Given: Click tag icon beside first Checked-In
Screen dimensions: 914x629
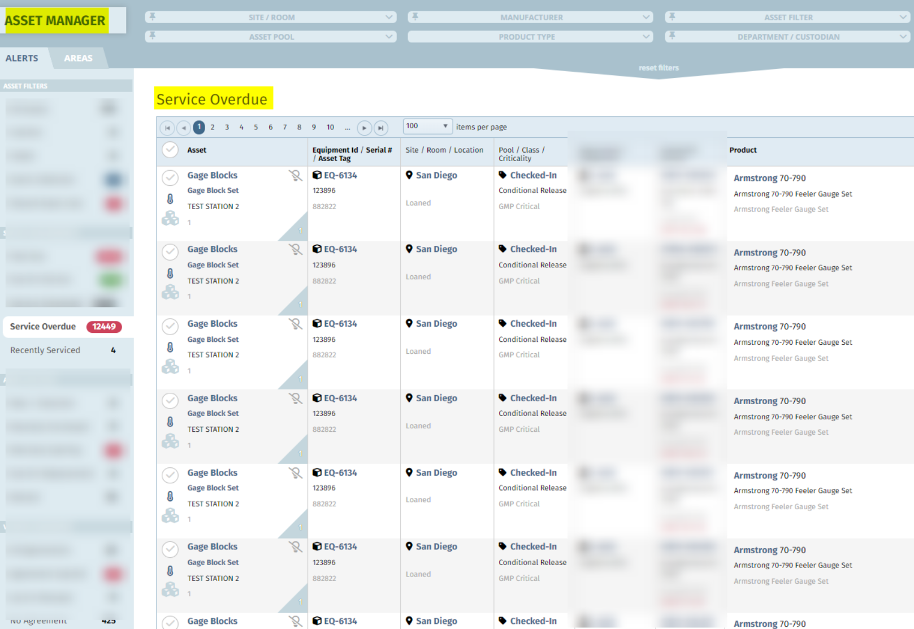Looking at the screenshot, I should click(x=503, y=175).
